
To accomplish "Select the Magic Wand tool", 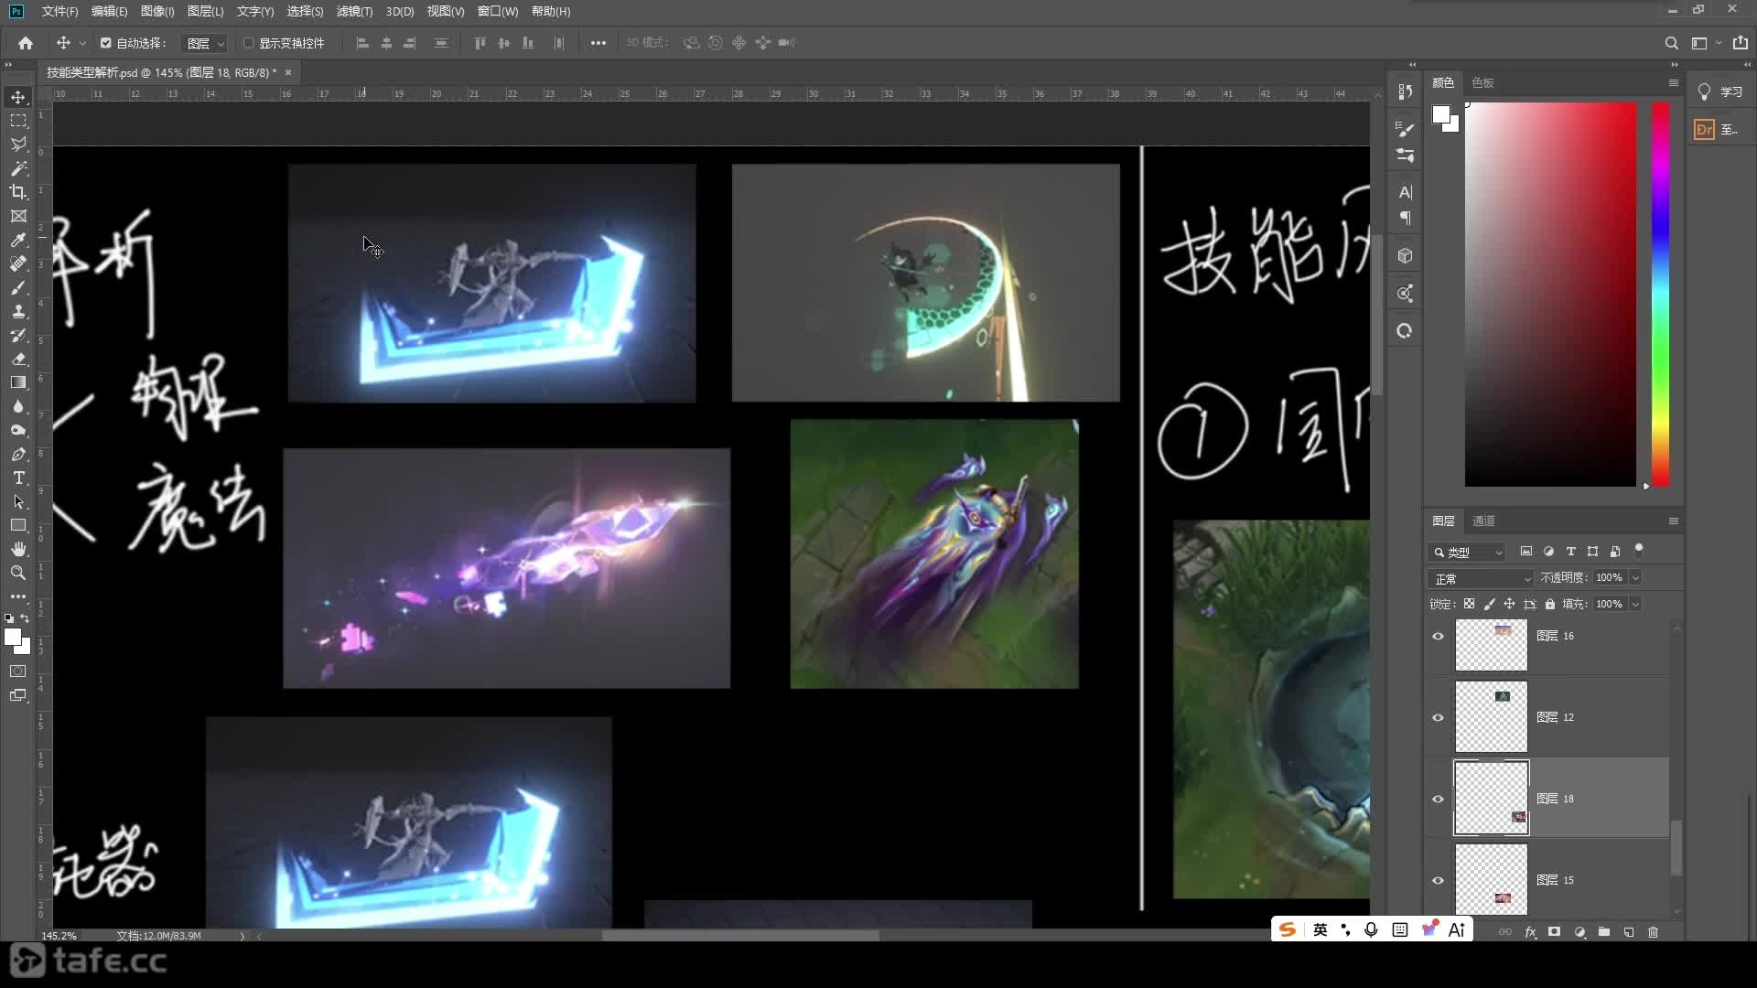I will click(18, 168).
